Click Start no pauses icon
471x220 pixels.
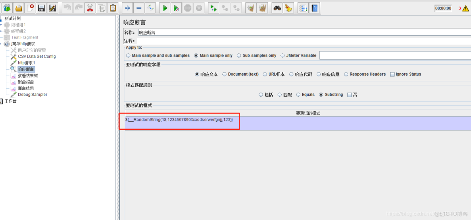point(176,8)
